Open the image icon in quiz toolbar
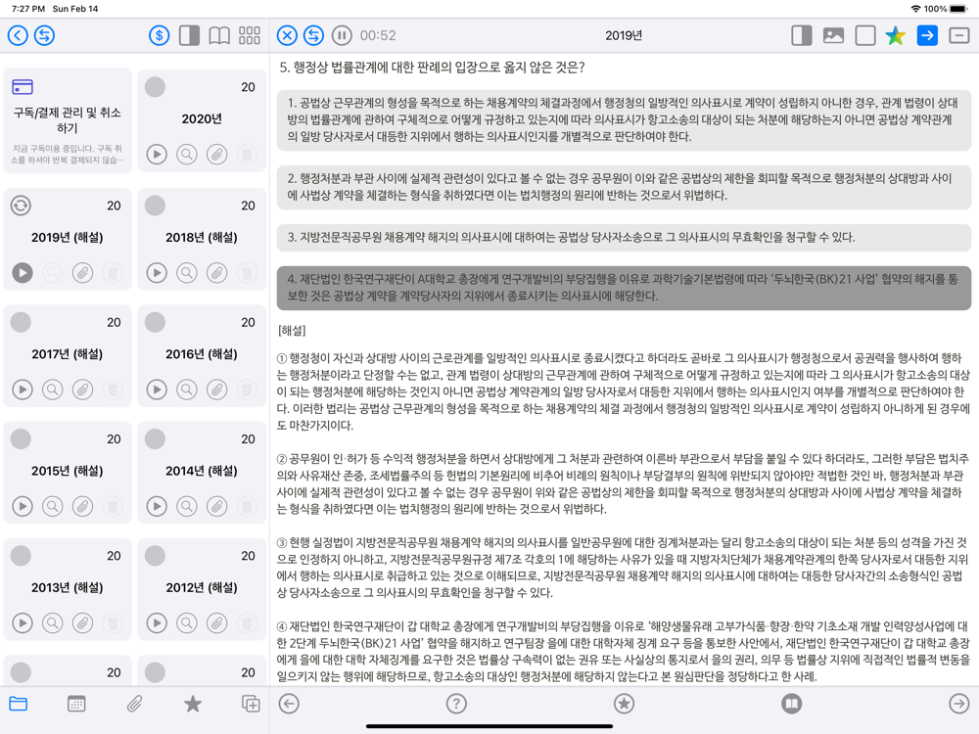The image size is (979, 734). 833,35
